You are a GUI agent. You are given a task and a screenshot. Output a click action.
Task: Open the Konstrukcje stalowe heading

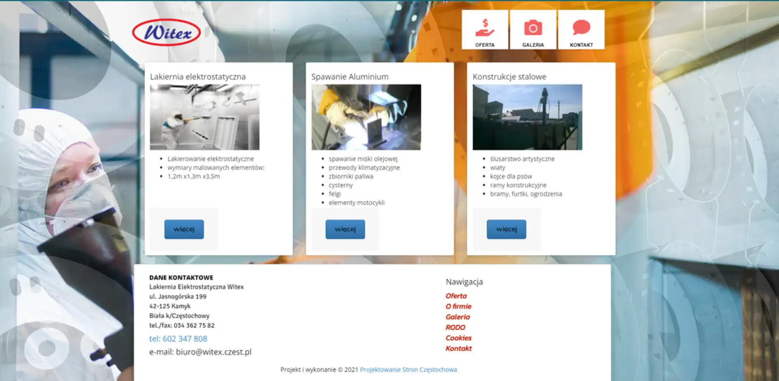(x=509, y=77)
